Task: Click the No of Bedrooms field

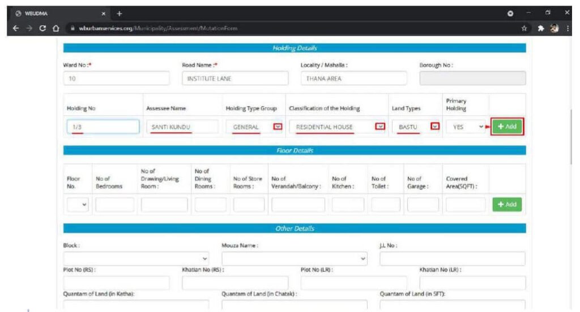Action: point(115,204)
